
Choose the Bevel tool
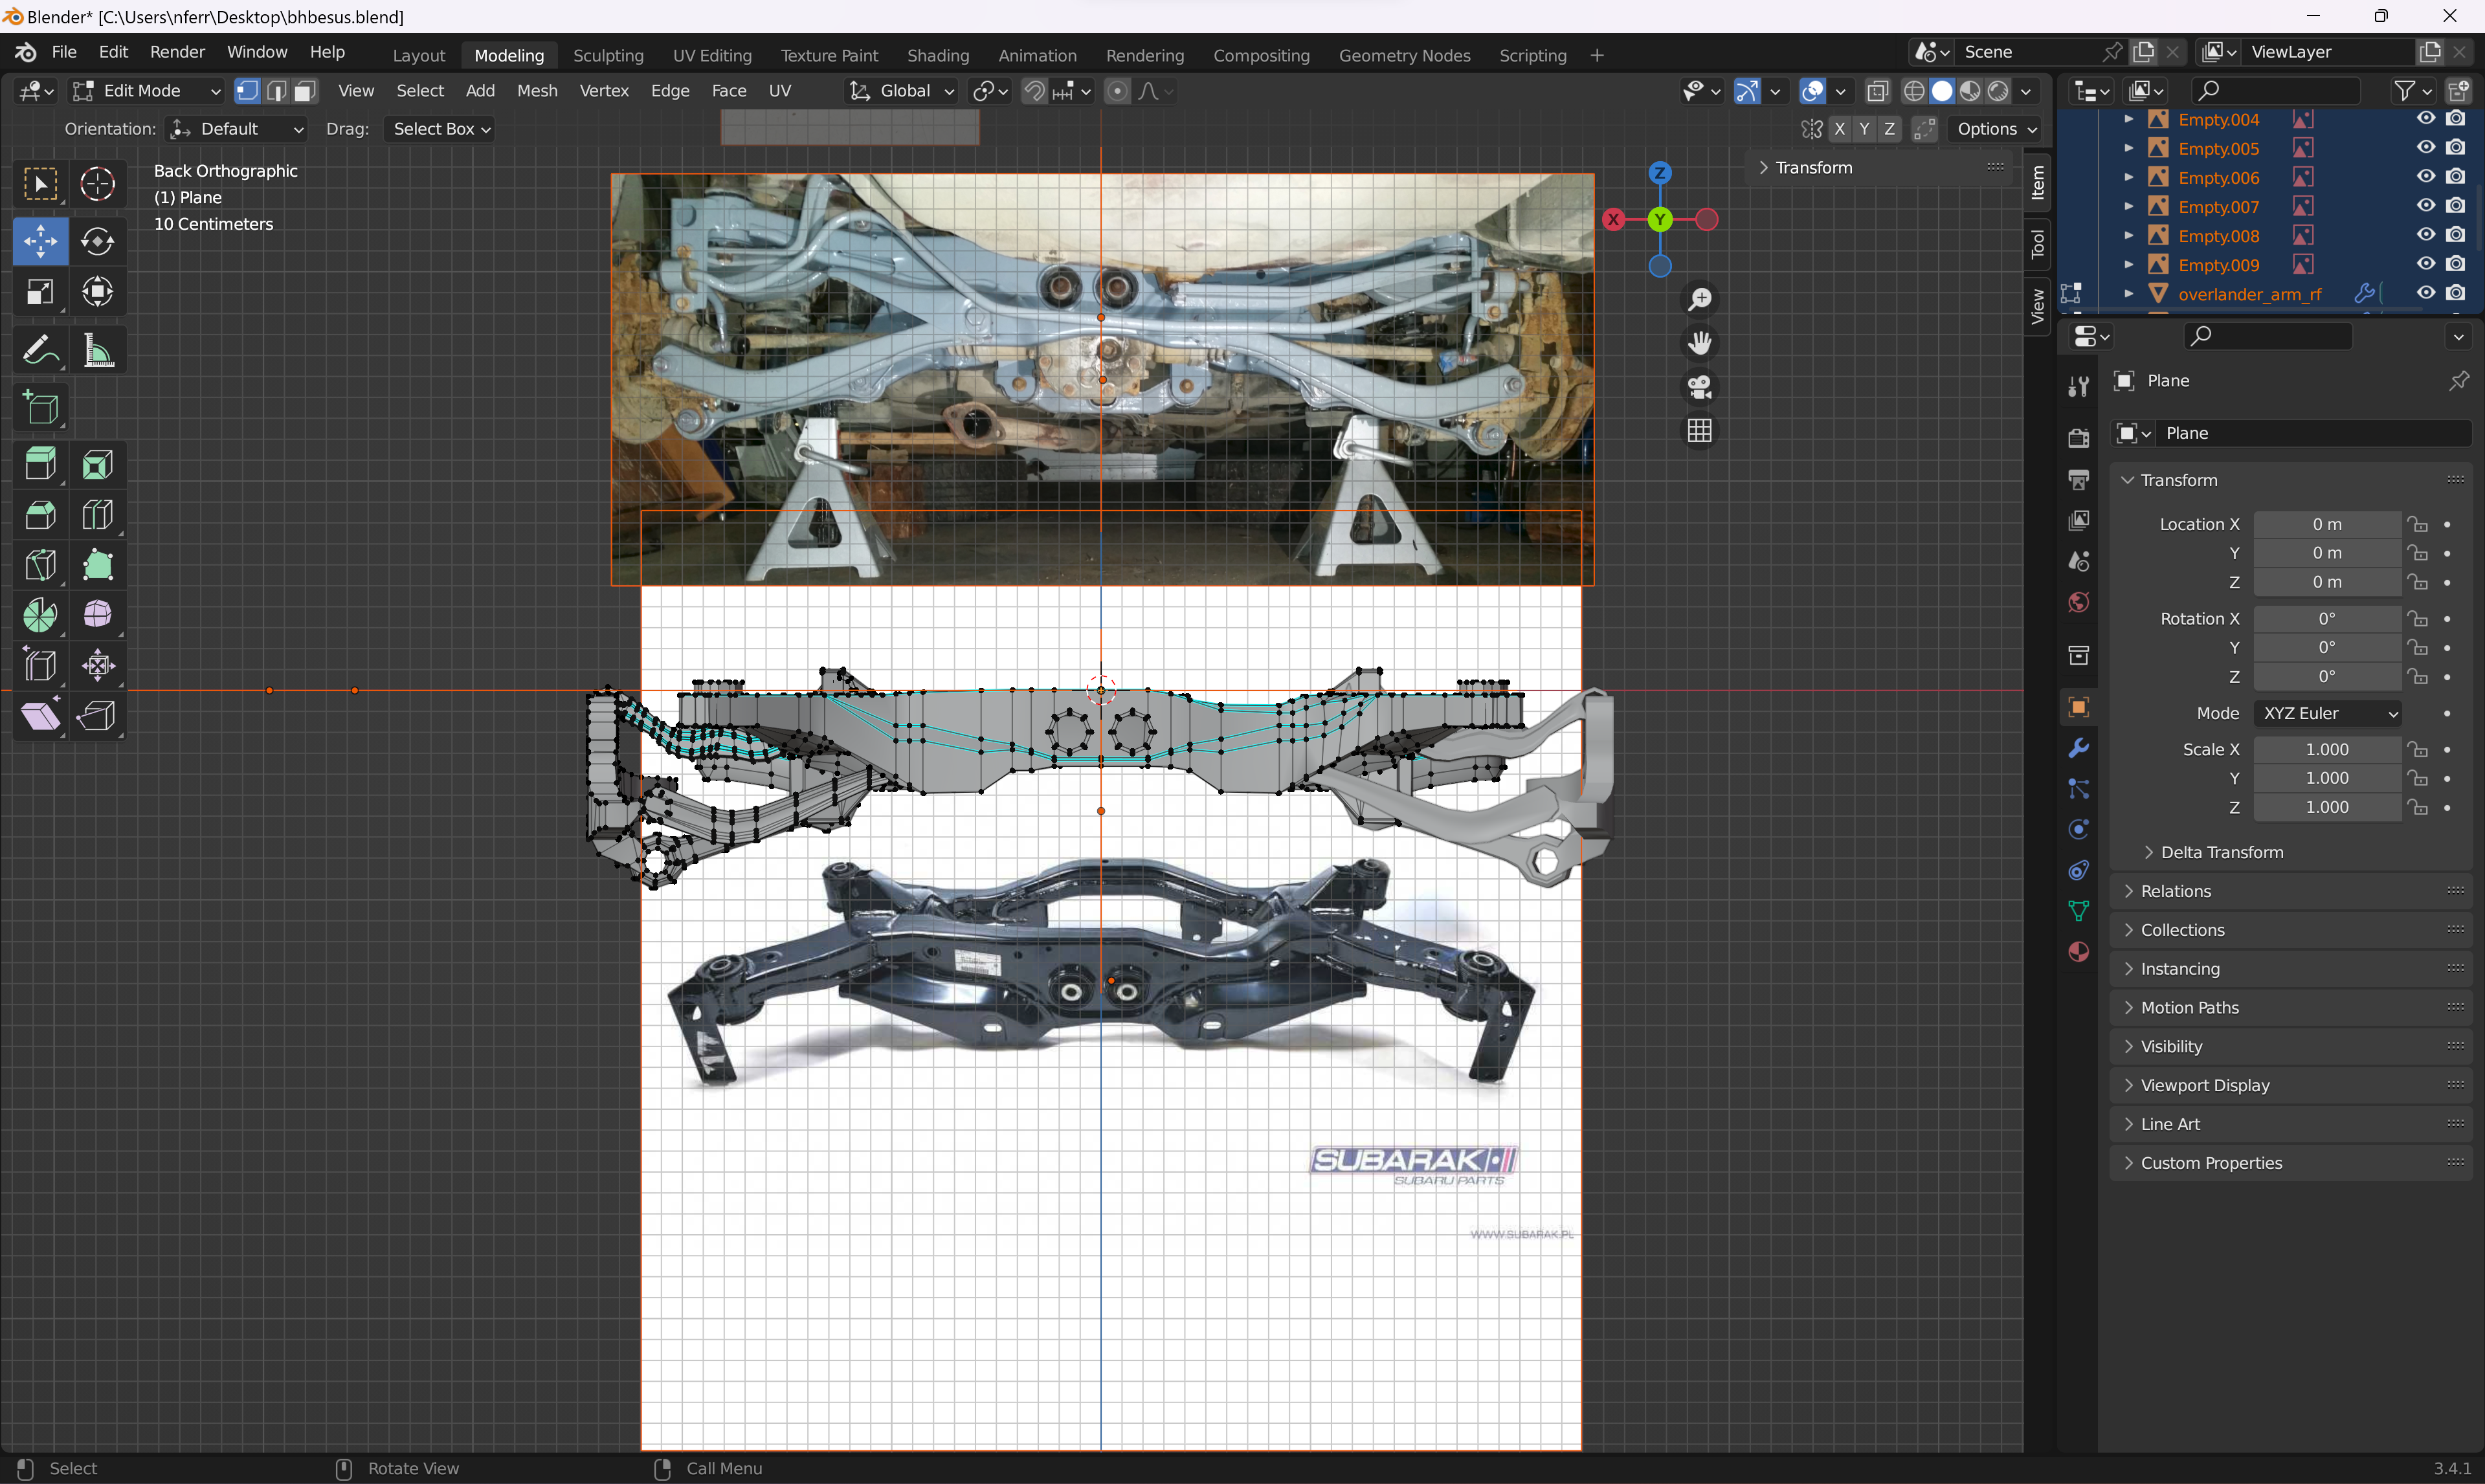pos(40,515)
